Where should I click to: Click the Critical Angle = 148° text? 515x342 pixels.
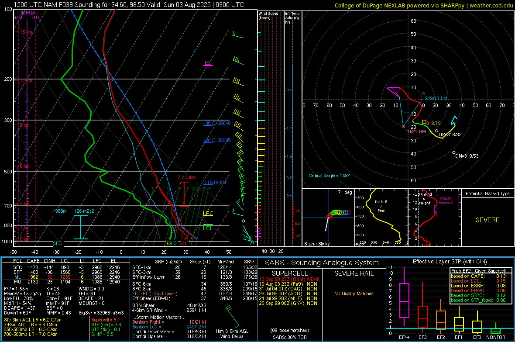[329, 176]
